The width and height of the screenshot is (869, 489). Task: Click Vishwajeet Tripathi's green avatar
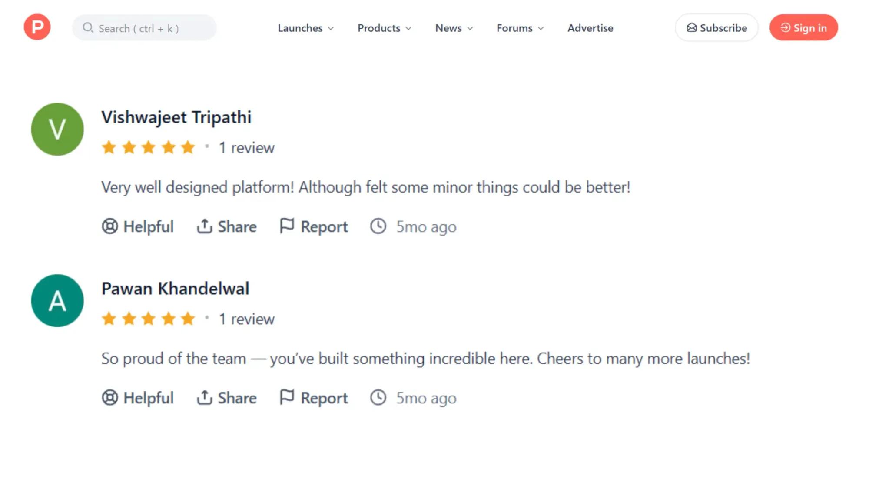[x=57, y=129]
